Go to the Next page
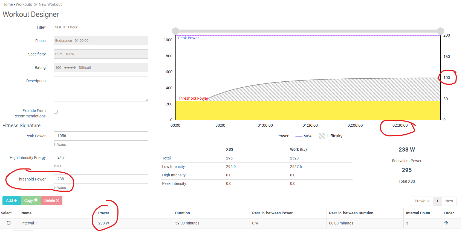 [x=449, y=201]
